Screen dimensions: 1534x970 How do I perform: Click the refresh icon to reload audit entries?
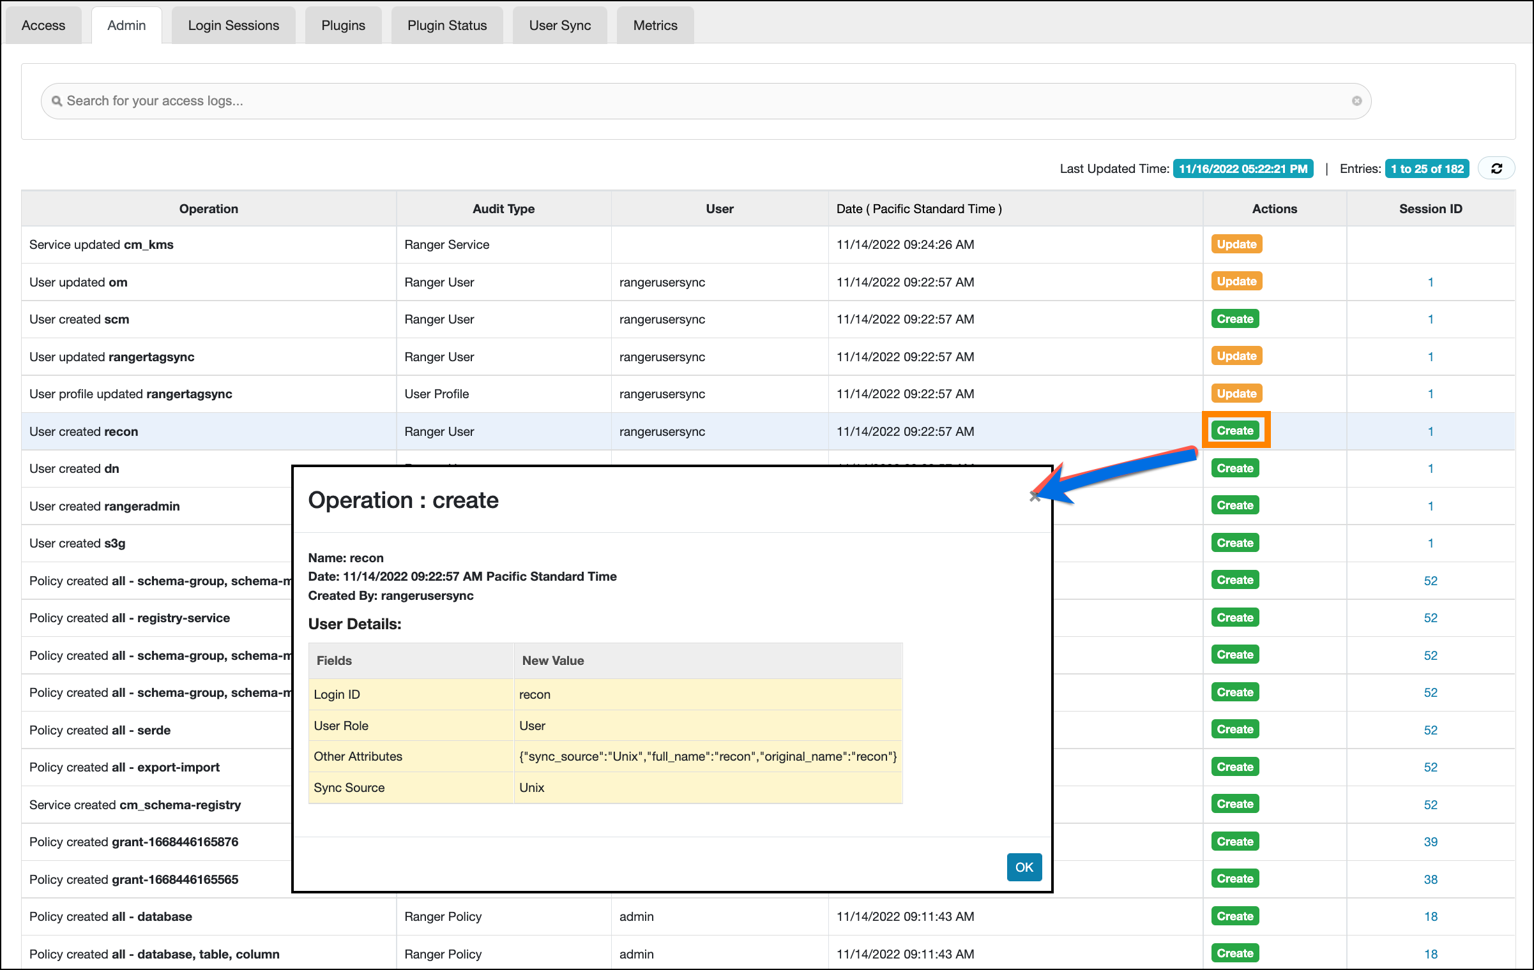1496,168
